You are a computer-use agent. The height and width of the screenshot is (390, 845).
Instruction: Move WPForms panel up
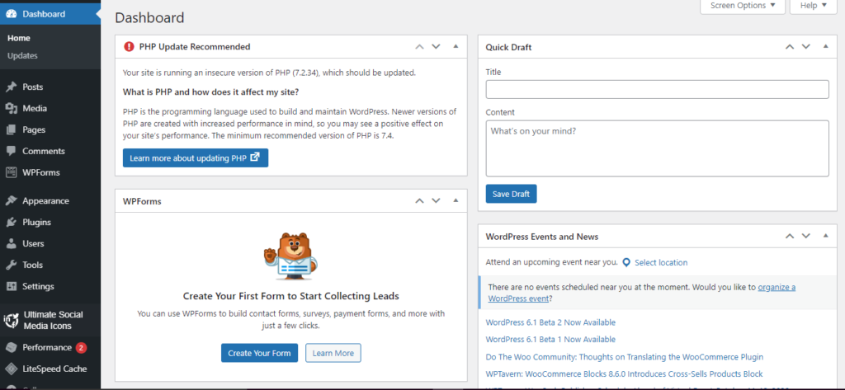419,201
